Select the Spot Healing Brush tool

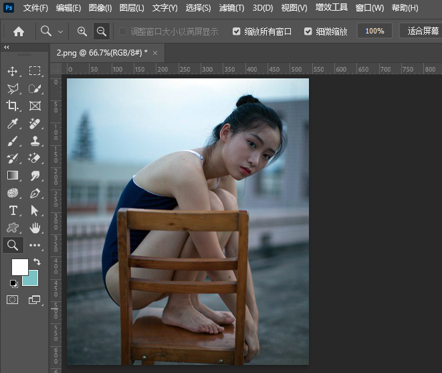coord(35,123)
